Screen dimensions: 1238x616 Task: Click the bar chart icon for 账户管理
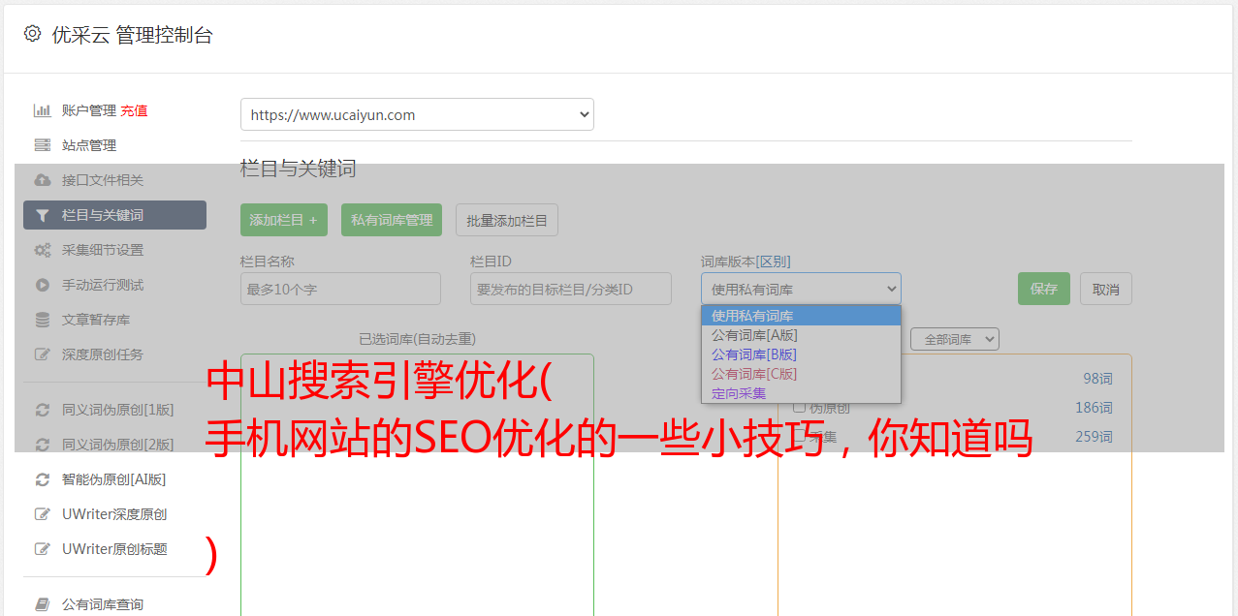tap(42, 110)
